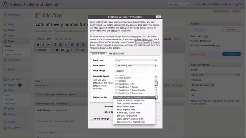The width and height of the screenshot is (246, 138).
Task: Open the Paragraph format dropdown
Action: tap(45, 50)
